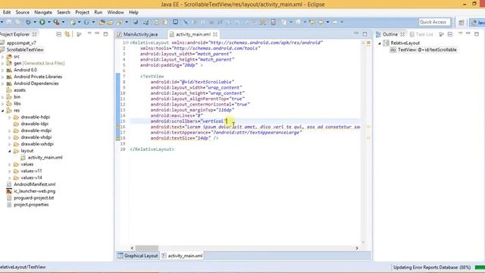Toggle code folding at line 1
485x273 pixels.
coord(128,42)
